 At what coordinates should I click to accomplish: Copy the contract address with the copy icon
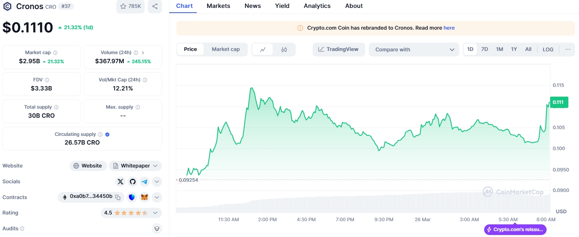[118, 197]
